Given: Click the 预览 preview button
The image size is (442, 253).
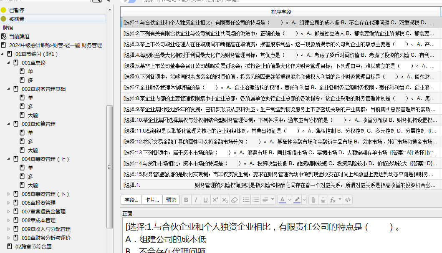Looking at the screenshot, I should point(171,200).
